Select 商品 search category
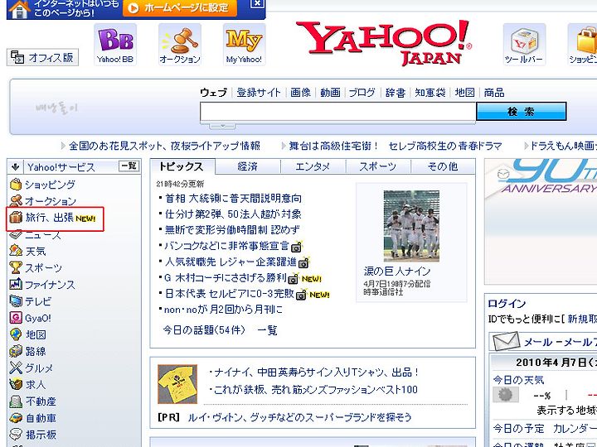 click(x=494, y=93)
